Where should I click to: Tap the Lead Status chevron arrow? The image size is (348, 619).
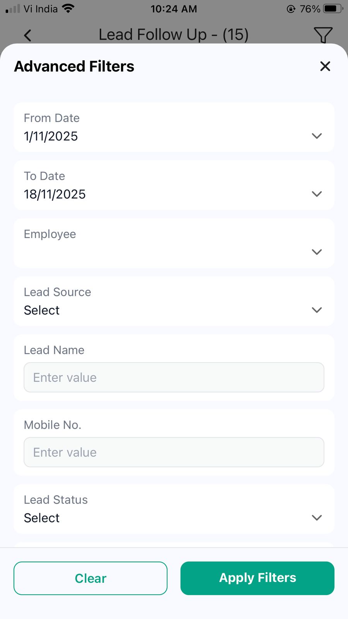(317, 518)
